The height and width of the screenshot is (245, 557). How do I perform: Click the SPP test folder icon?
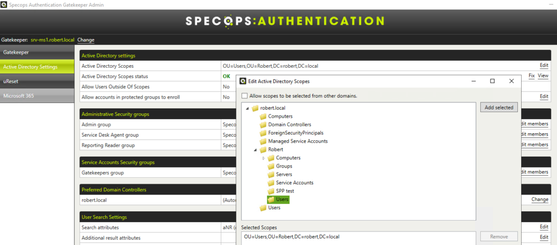[x=271, y=191]
